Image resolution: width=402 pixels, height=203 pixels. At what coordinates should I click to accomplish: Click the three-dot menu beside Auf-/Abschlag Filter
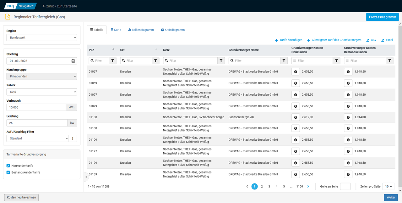coord(73,138)
